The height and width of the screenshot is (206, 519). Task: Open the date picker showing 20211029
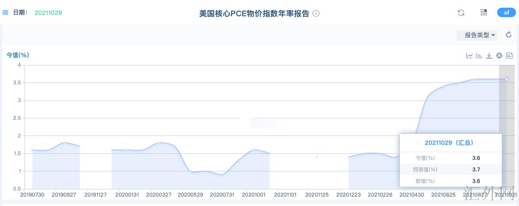pos(48,13)
